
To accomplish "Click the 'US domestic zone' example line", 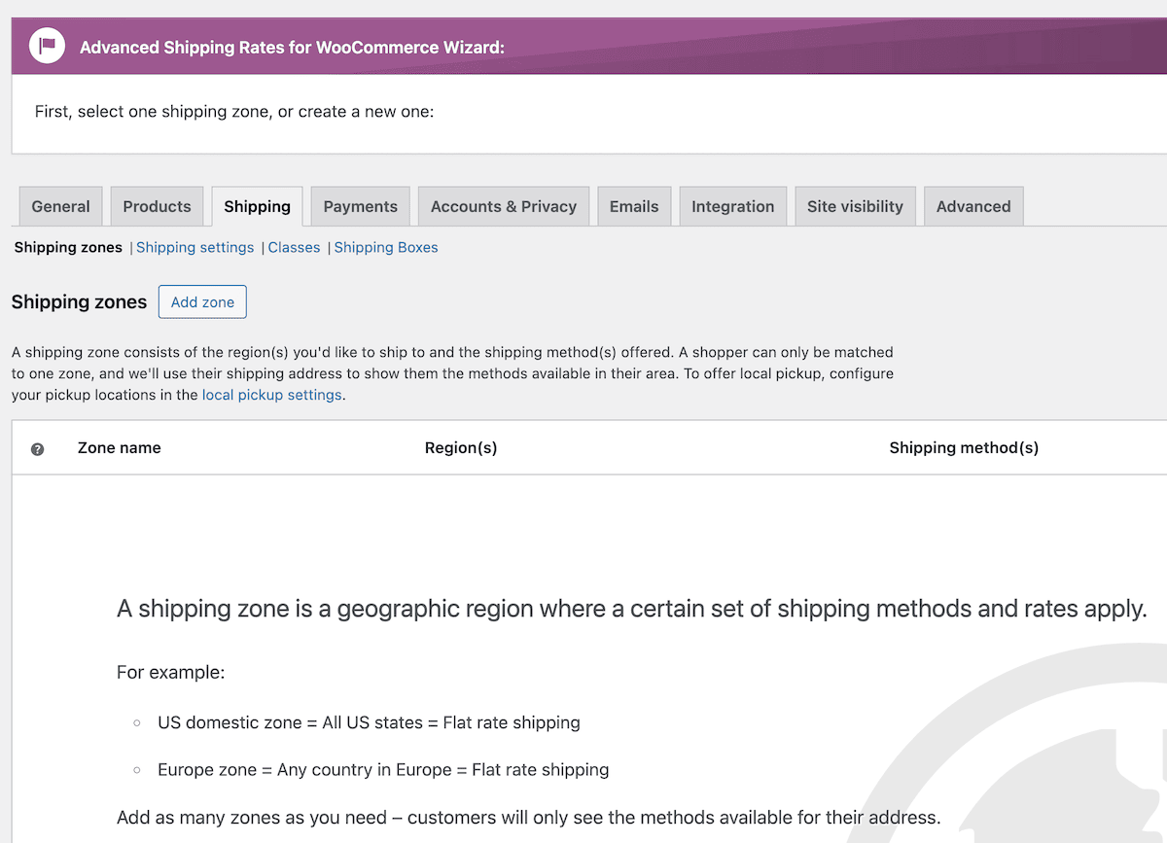I will tap(369, 722).
